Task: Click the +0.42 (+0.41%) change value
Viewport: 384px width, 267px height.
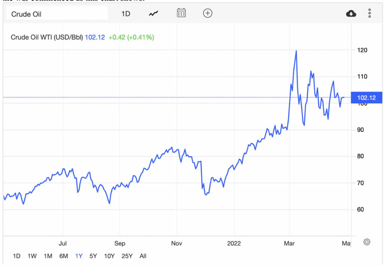Action: coord(131,37)
